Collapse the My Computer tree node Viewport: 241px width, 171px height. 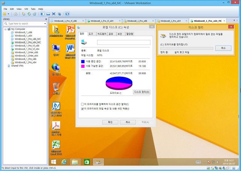(6, 29)
